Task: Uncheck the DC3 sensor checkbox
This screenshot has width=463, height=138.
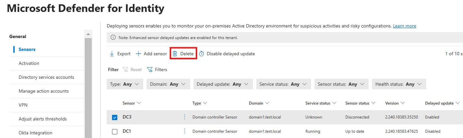Action: coord(115,117)
